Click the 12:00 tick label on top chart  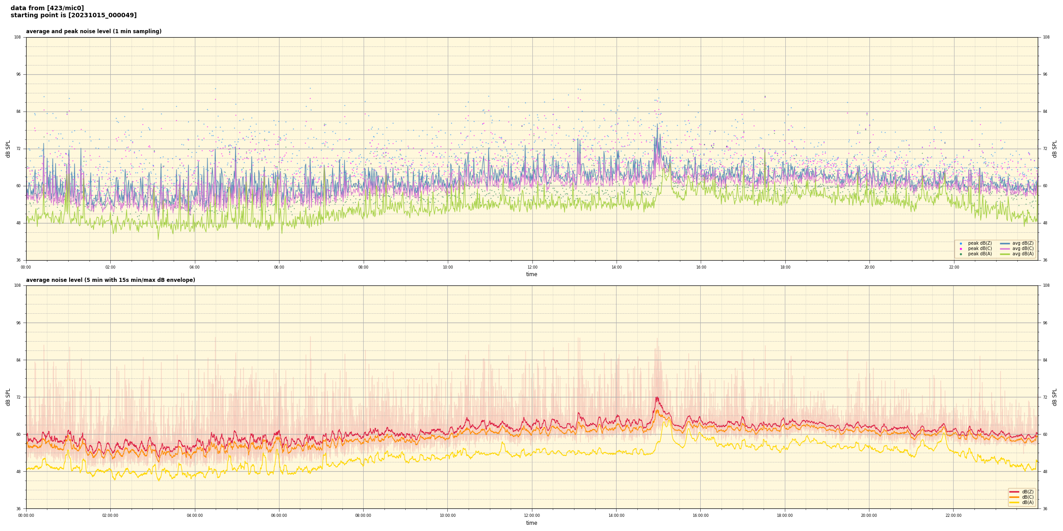pos(532,267)
